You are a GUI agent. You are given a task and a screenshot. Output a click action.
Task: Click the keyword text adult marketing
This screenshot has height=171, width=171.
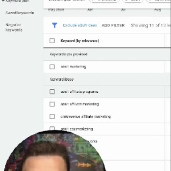[x=73, y=66]
